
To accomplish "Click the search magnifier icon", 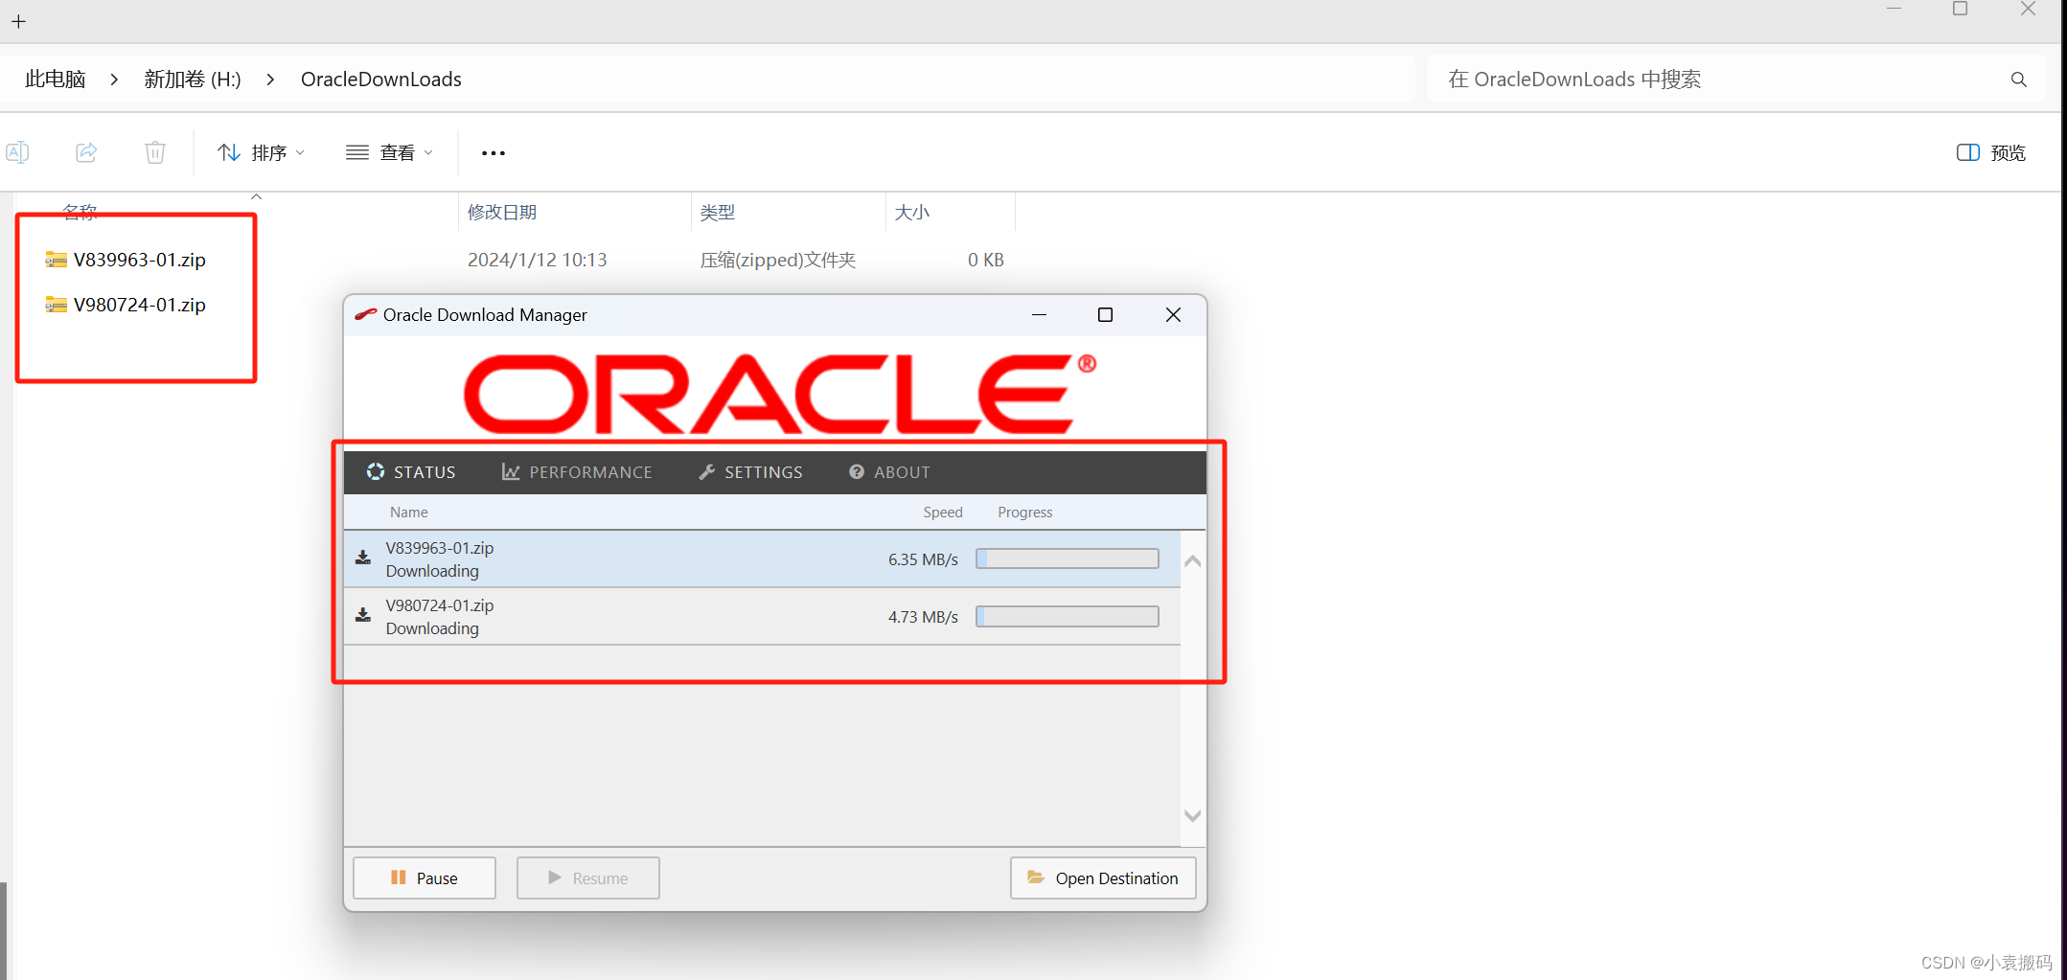I will [x=2018, y=80].
